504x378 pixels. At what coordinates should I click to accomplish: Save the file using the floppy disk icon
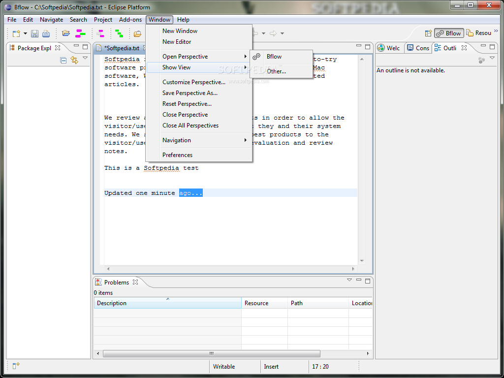point(35,33)
